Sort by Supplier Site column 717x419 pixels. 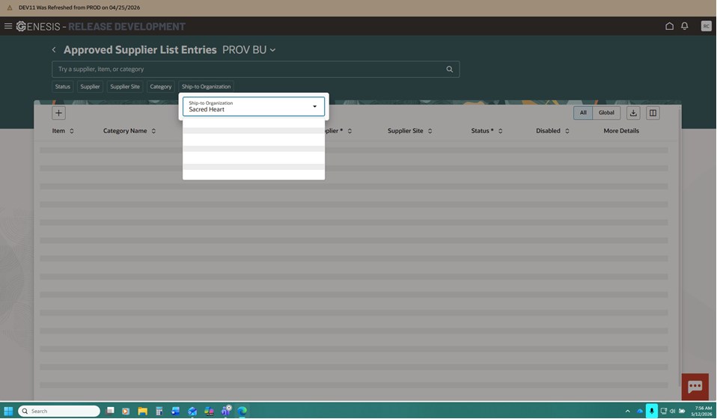point(430,131)
